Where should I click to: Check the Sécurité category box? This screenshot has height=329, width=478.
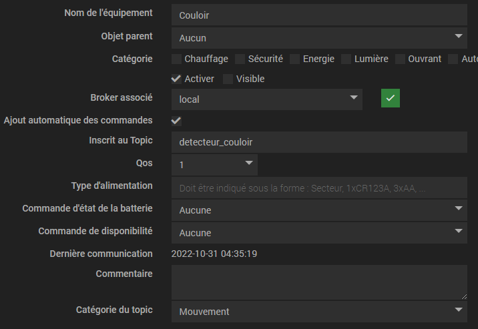[x=240, y=59]
